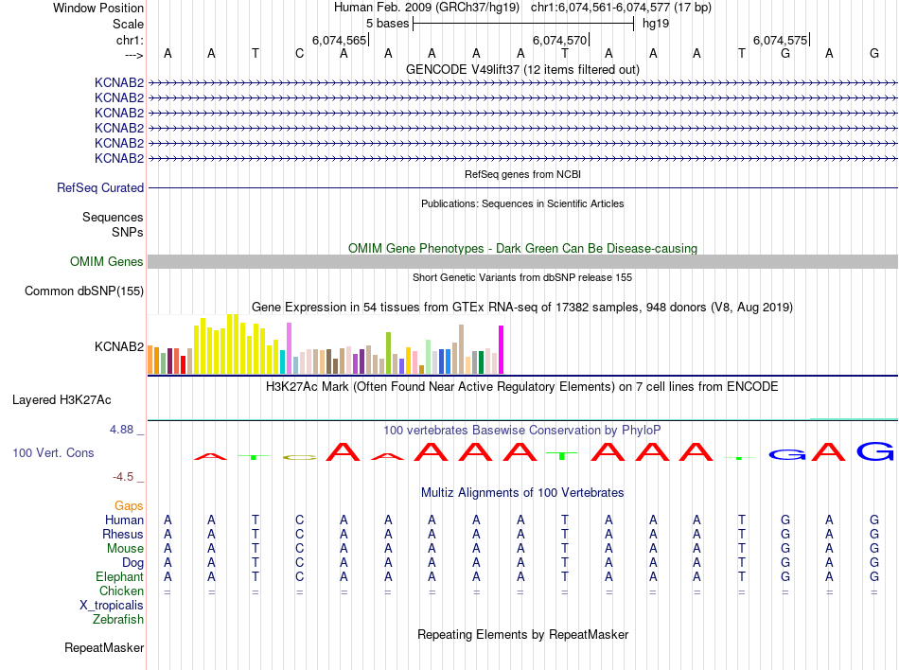The height and width of the screenshot is (670, 899).
Task: Click the lone C in the top base row
Action: [x=299, y=54]
